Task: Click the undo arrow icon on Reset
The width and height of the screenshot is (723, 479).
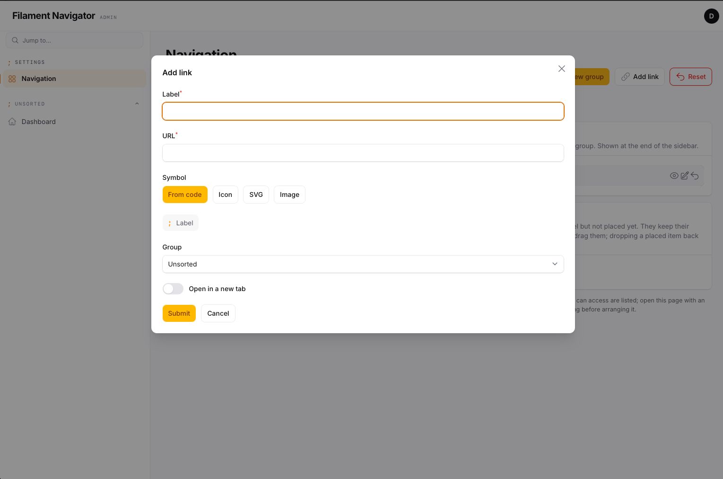Action: 680,77
